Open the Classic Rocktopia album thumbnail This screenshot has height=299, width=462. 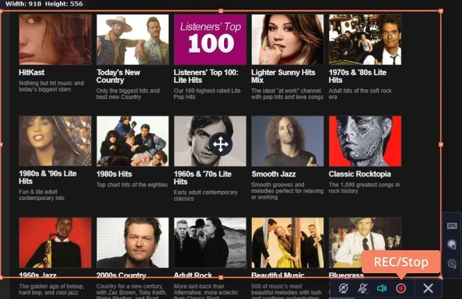click(365, 140)
